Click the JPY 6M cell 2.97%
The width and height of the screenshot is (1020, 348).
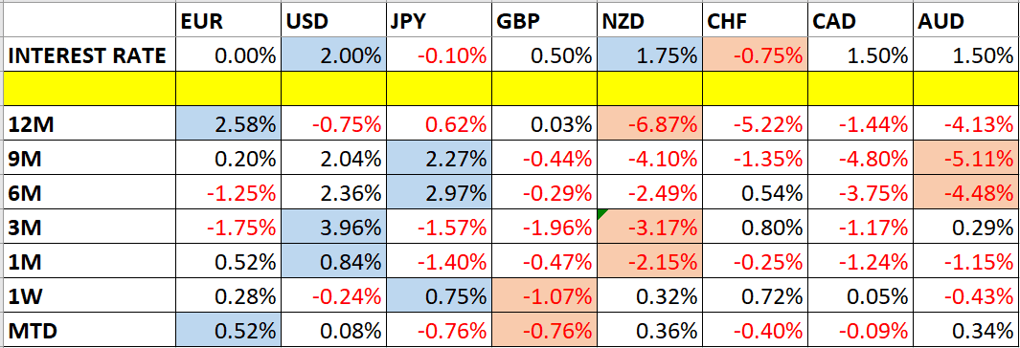click(x=439, y=191)
